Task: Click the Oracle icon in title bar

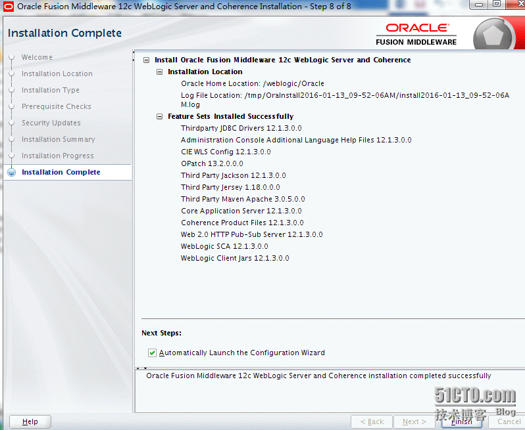Action: 9,7
